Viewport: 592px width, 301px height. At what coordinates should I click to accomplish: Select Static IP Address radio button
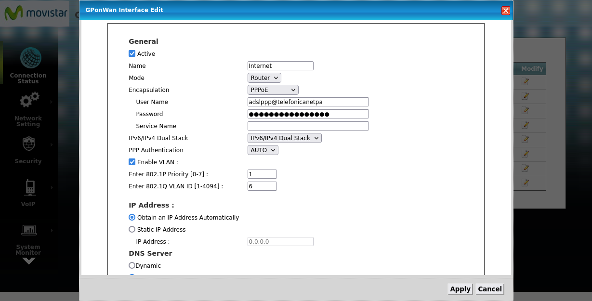point(132,229)
